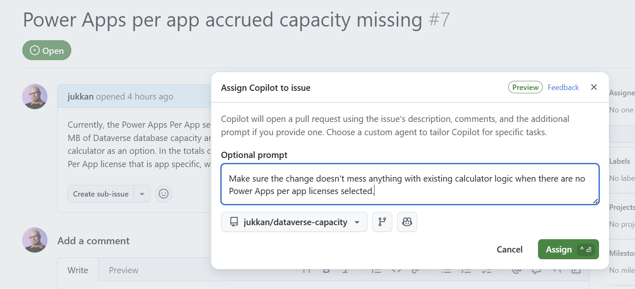The height and width of the screenshot is (289, 635).
Task: Open the Feedback link
Action: click(x=563, y=87)
